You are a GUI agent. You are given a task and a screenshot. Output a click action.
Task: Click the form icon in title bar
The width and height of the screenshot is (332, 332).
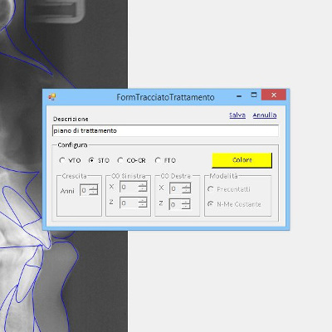pyautogui.click(x=51, y=96)
